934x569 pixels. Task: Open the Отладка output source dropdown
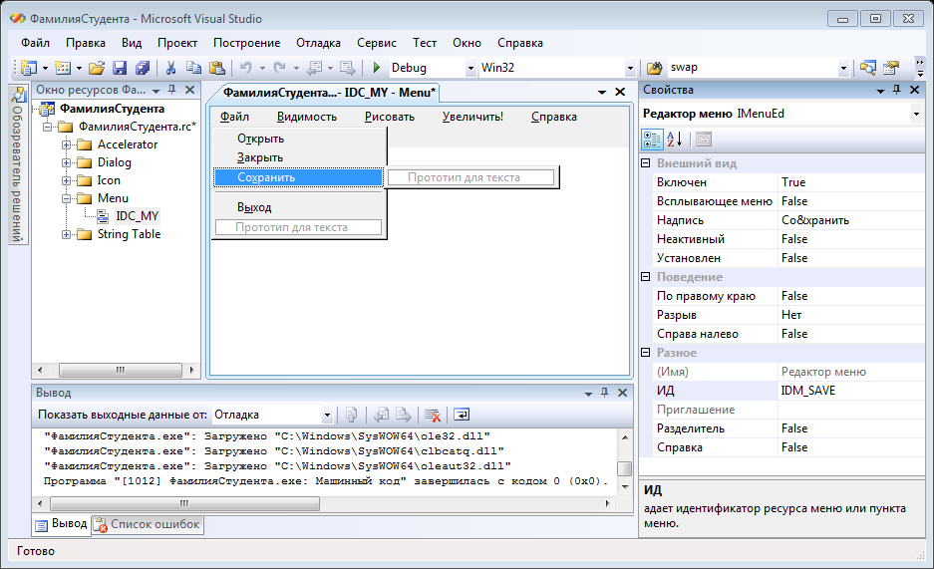click(x=327, y=415)
